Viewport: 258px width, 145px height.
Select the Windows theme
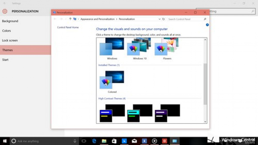(x=112, y=49)
